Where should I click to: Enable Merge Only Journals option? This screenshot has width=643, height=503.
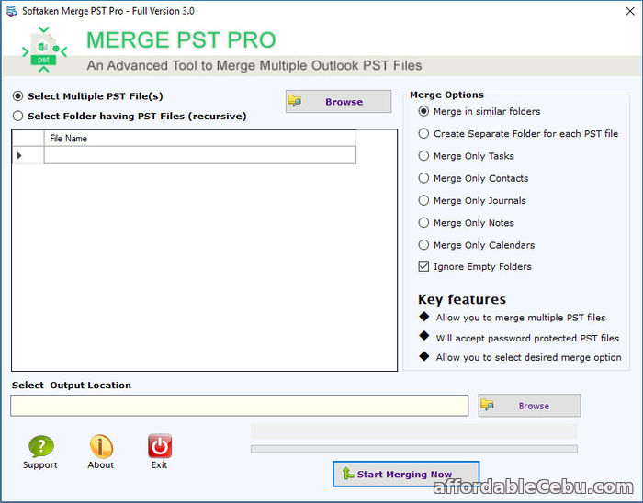pyautogui.click(x=423, y=200)
